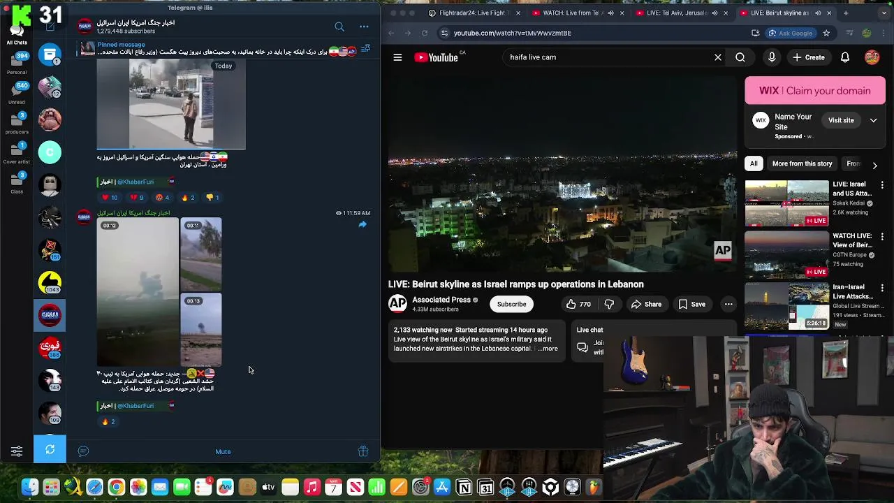Bookmark this page with the star icon
Screen dimensions: 894x503
point(826,33)
